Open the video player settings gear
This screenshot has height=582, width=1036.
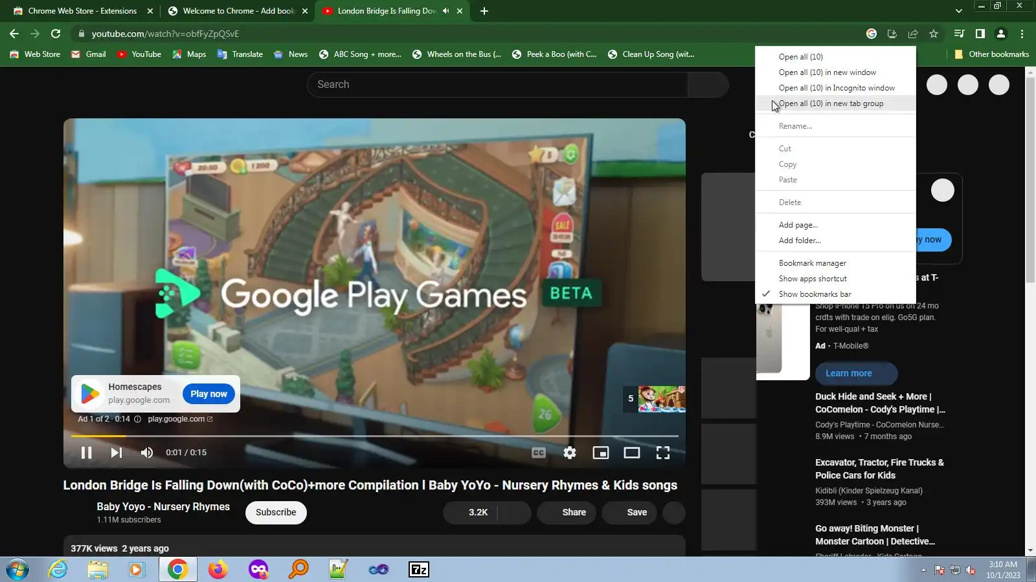(x=570, y=453)
